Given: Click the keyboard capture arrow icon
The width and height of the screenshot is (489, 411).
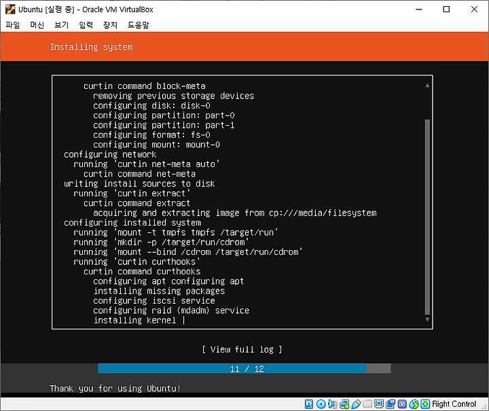Looking at the screenshot, I should (x=425, y=404).
